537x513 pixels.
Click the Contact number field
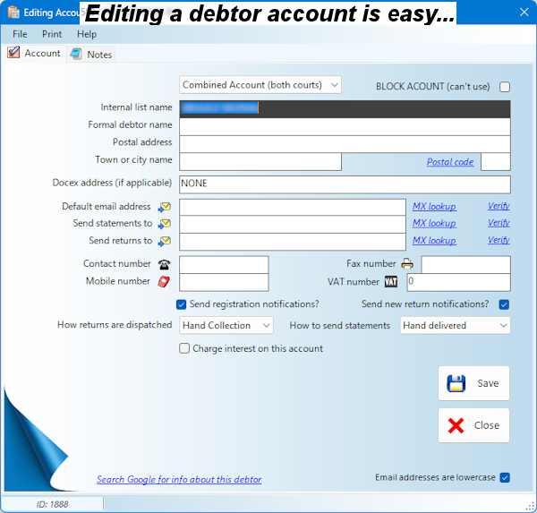(x=224, y=264)
